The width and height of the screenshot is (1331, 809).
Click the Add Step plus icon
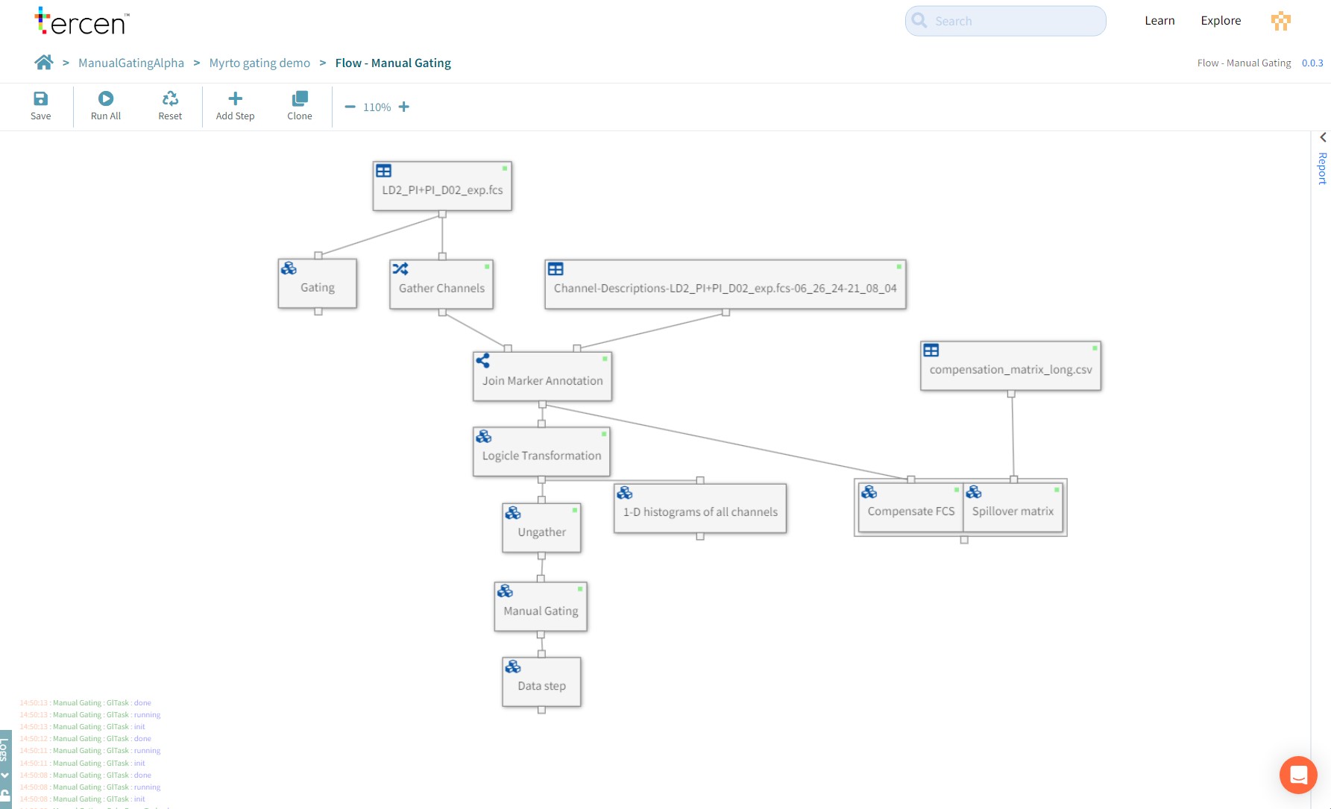click(x=235, y=99)
